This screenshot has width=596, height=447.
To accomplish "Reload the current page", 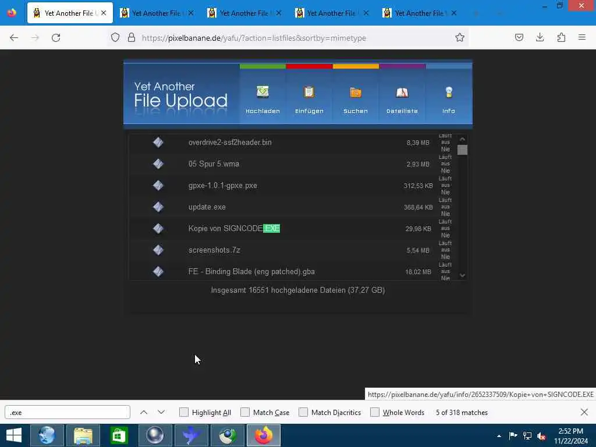I will (56, 38).
